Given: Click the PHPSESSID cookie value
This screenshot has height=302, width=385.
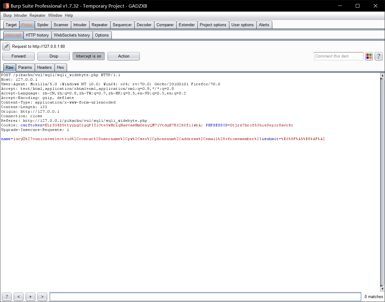Looking at the screenshot, I should (x=262, y=125).
